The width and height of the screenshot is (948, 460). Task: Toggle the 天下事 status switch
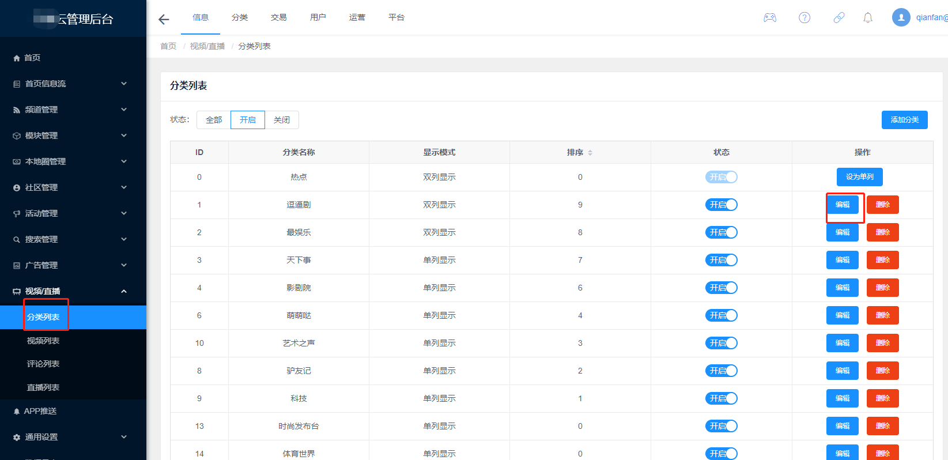click(722, 260)
